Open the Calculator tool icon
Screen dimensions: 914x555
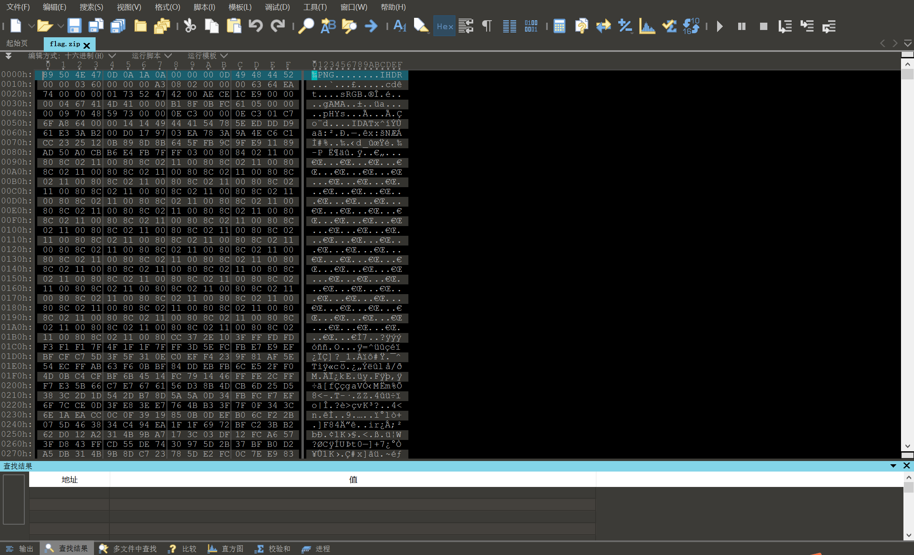coord(559,26)
